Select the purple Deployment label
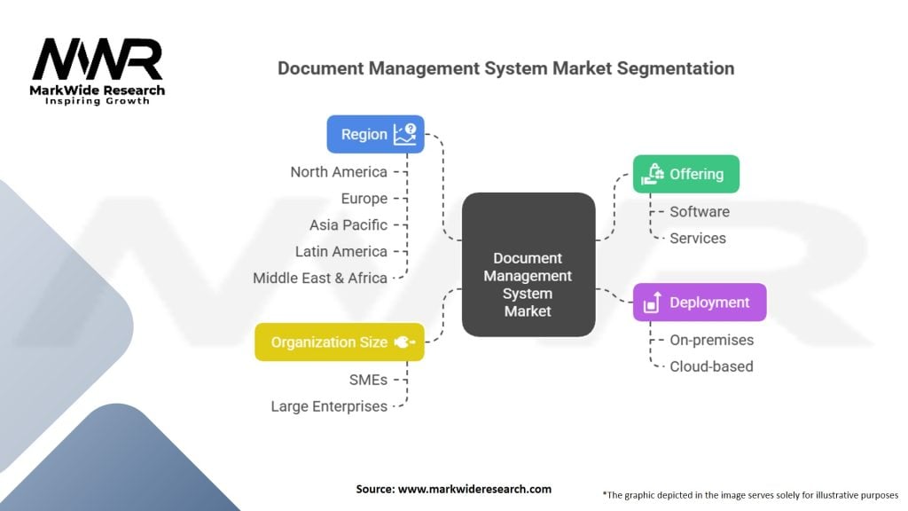Viewport: 908px width, 511px height. 709,303
